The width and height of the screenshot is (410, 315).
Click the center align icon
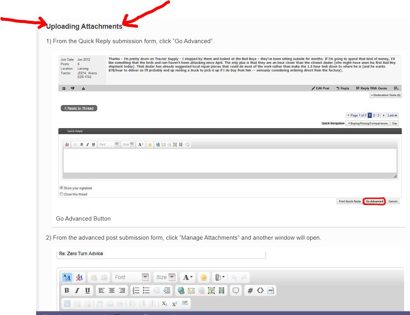tap(112, 291)
